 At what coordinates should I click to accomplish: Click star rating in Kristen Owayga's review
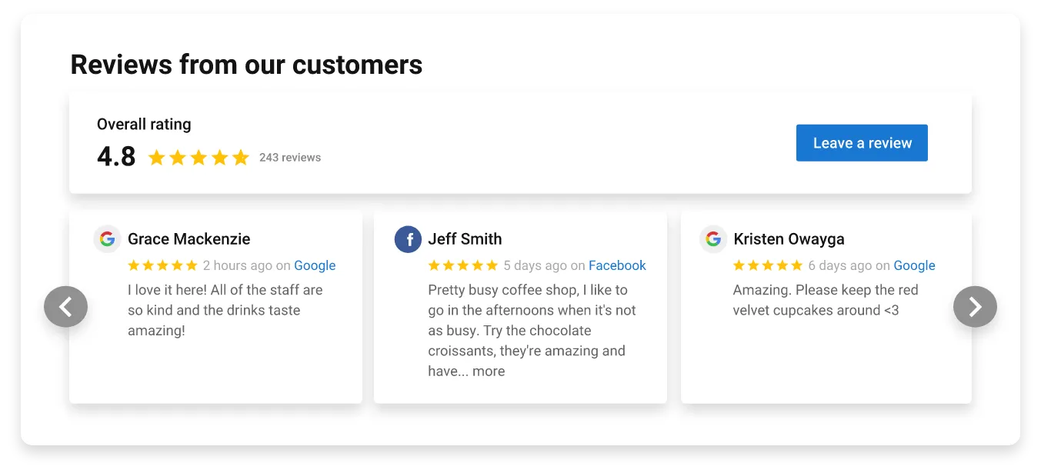768,265
